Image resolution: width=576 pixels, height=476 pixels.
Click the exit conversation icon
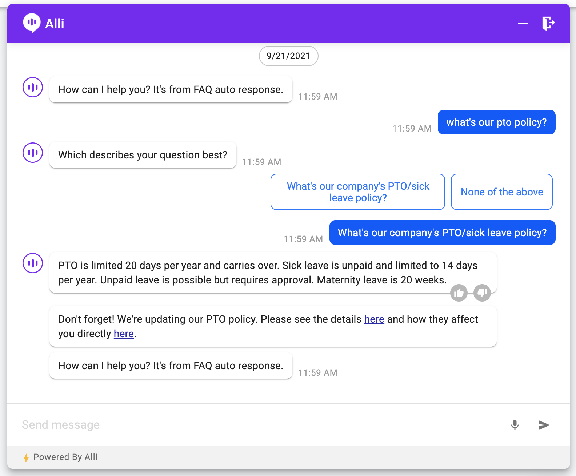coord(548,24)
